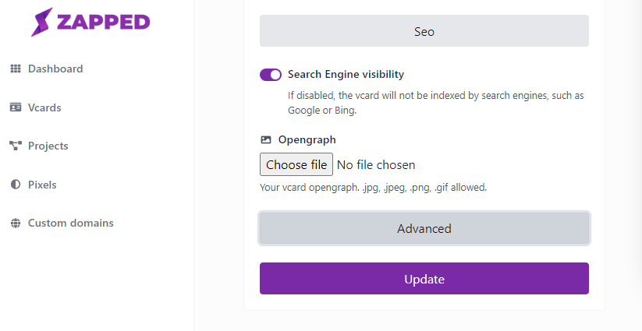
Task: Open Dashboard from the sidebar text
Action: tap(55, 69)
